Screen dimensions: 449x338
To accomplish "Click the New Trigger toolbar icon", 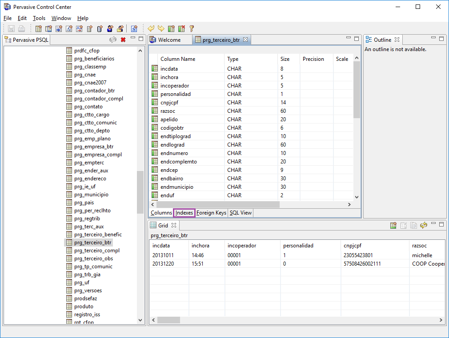I will (x=79, y=28).
